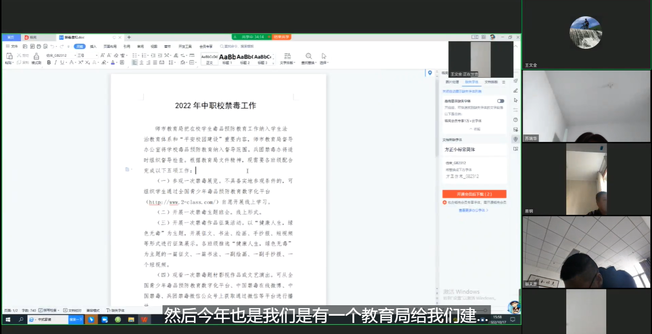Click the book icon in right sidebar

[x=515, y=149]
